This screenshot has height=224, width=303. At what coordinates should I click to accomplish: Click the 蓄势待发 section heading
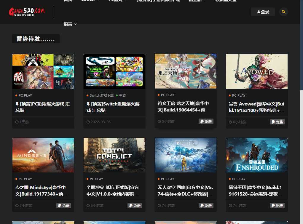click(36, 39)
